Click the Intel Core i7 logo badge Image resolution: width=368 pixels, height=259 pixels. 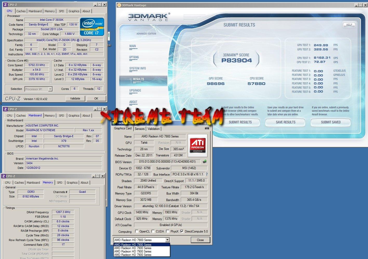tap(92, 27)
